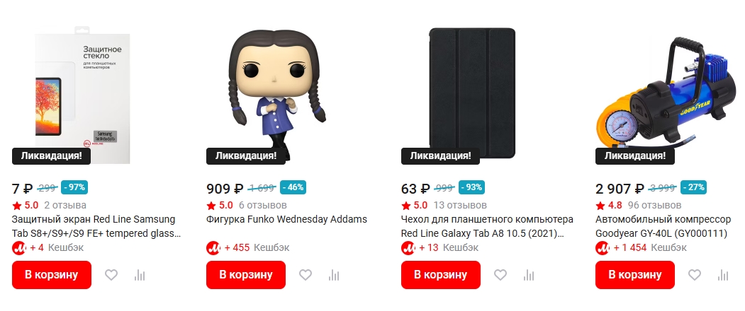The image size is (745, 311).
Task: Open Red Line Galaxy Tab A8 case title
Action: (486, 226)
